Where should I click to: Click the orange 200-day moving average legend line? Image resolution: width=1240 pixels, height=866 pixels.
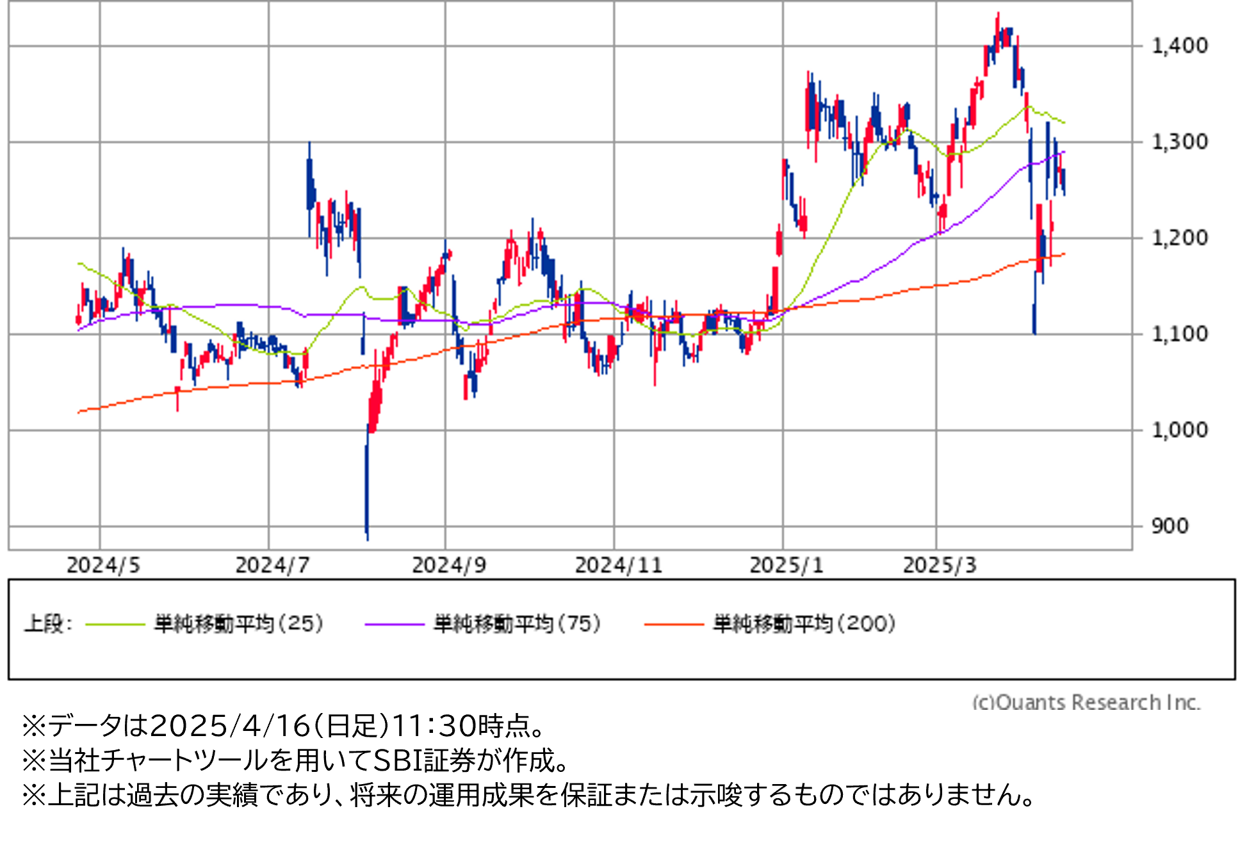click(x=674, y=624)
